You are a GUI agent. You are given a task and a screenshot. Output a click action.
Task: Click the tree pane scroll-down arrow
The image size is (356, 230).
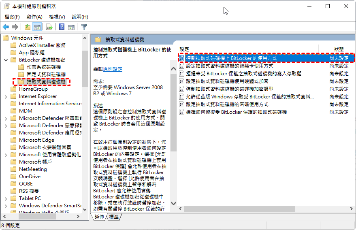85,210
